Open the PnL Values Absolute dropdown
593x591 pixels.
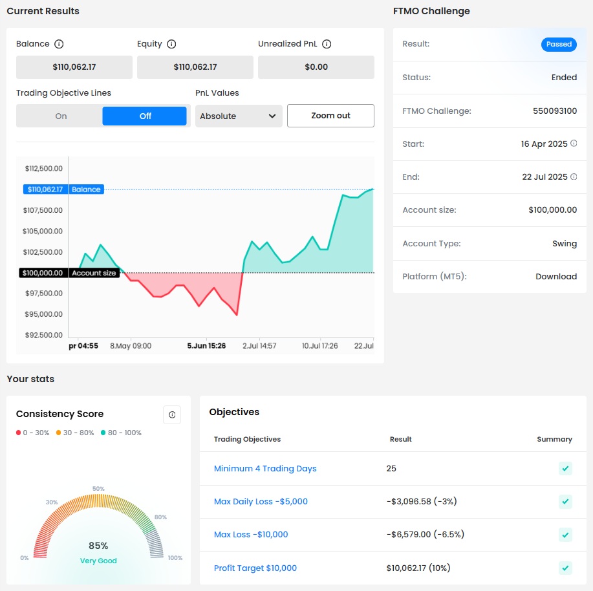coord(239,116)
